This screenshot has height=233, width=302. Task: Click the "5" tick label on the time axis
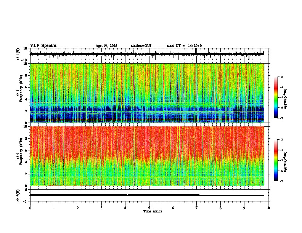(149, 208)
